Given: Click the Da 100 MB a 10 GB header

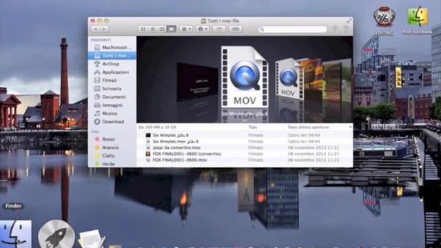Looking at the screenshot, I should point(157,127).
